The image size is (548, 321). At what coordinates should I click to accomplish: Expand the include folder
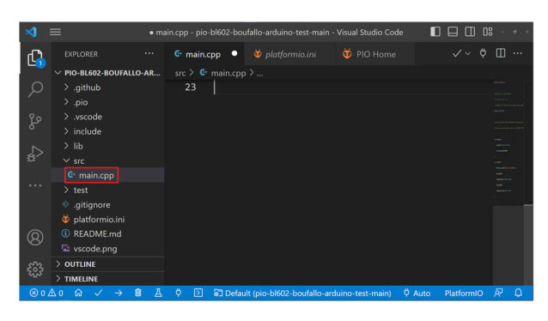(x=107, y=131)
